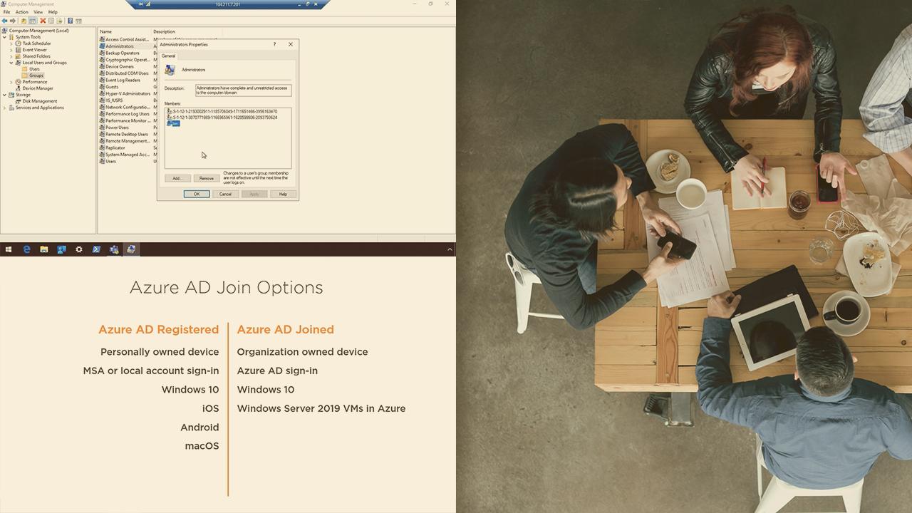Expand the Task Scheduler node

pyautogui.click(x=11, y=43)
